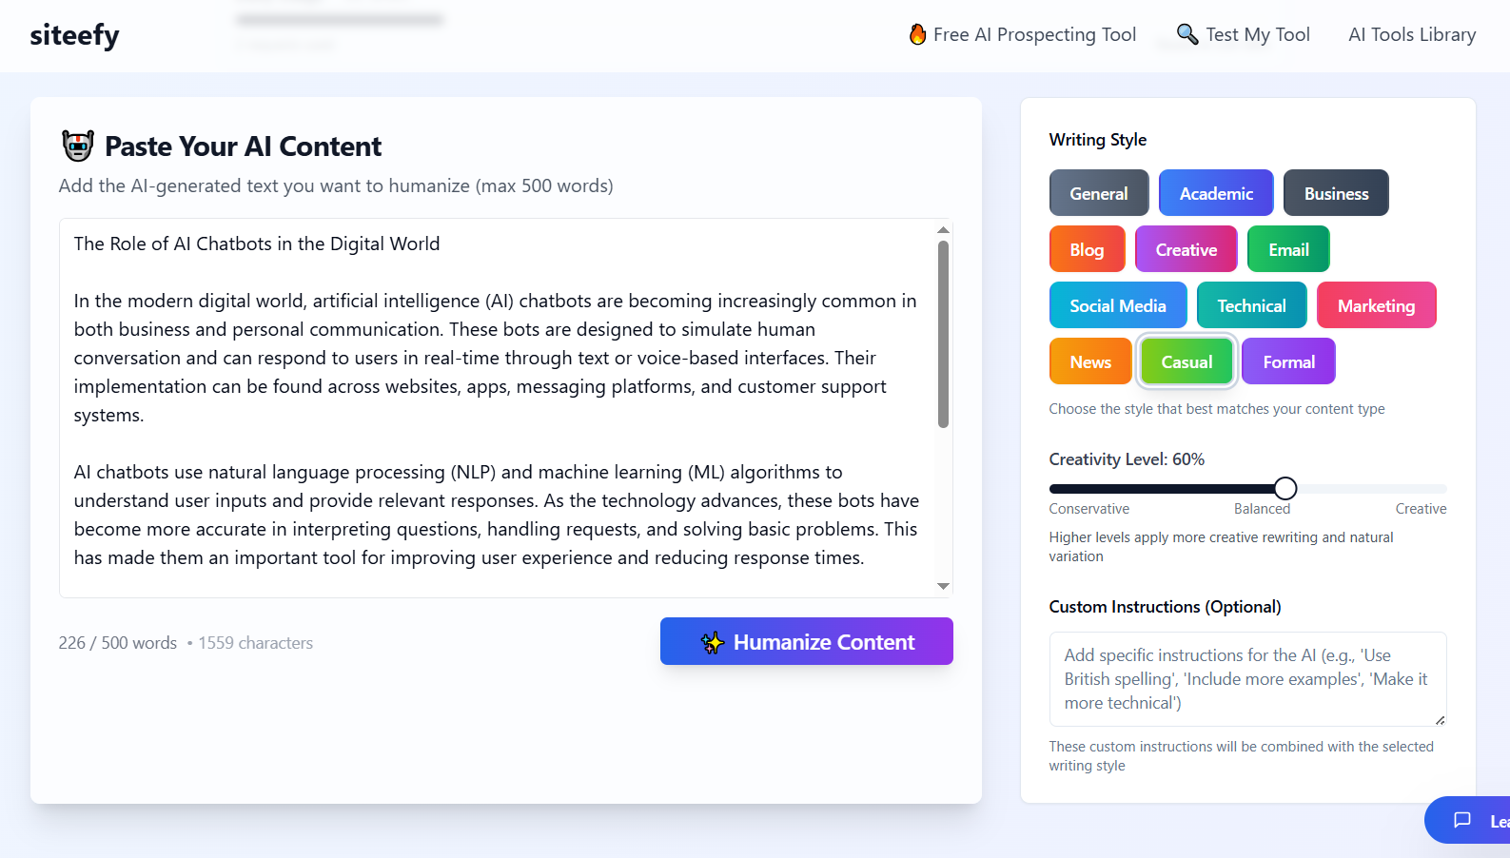Click the Creativity Level slider handle

pyautogui.click(x=1285, y=488)
